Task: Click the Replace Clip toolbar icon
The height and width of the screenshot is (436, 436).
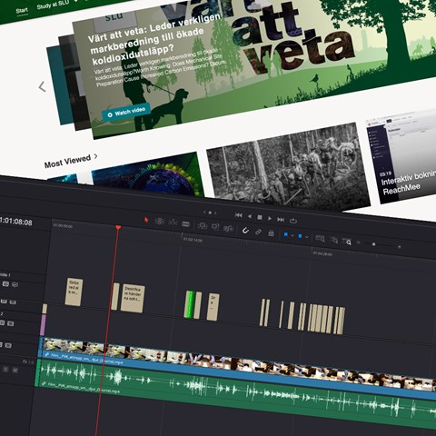Action: point(228,228)
